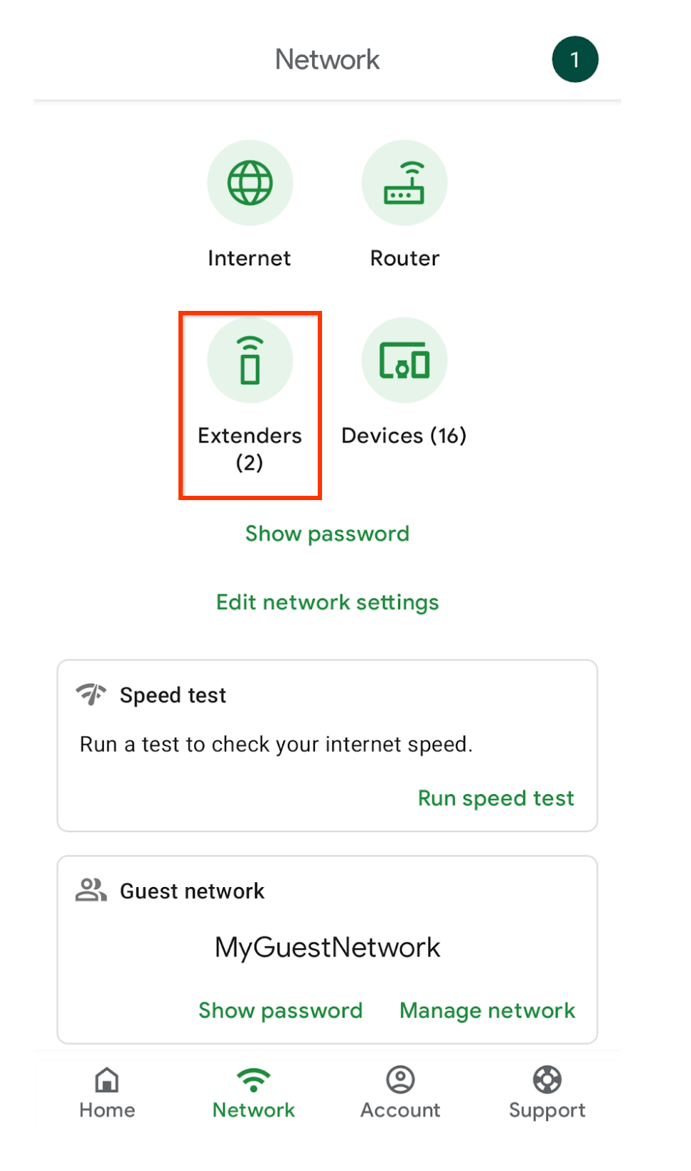Open Edit network settings
Screen dimensions: 691x1171
click(327, 603)
